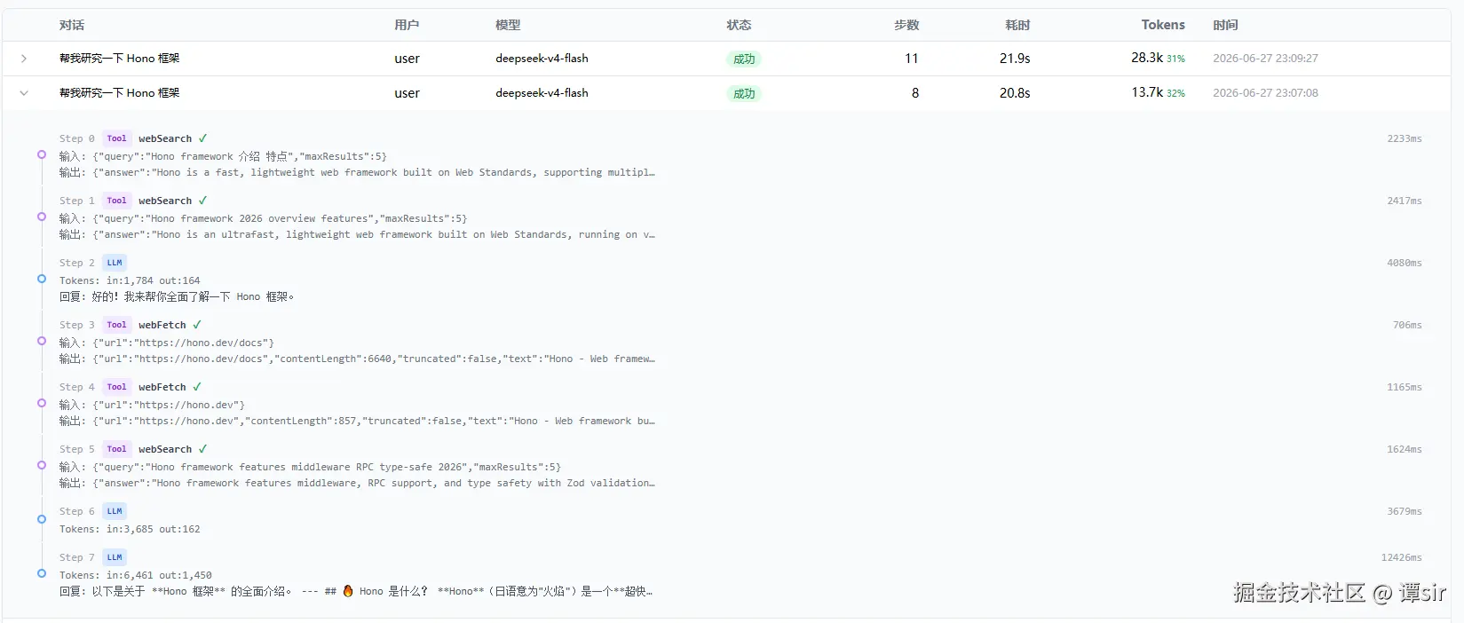This screenshot has height=623, width=1464.
Task: Click the timeline dot for Step 7
Action: [42, 573]
